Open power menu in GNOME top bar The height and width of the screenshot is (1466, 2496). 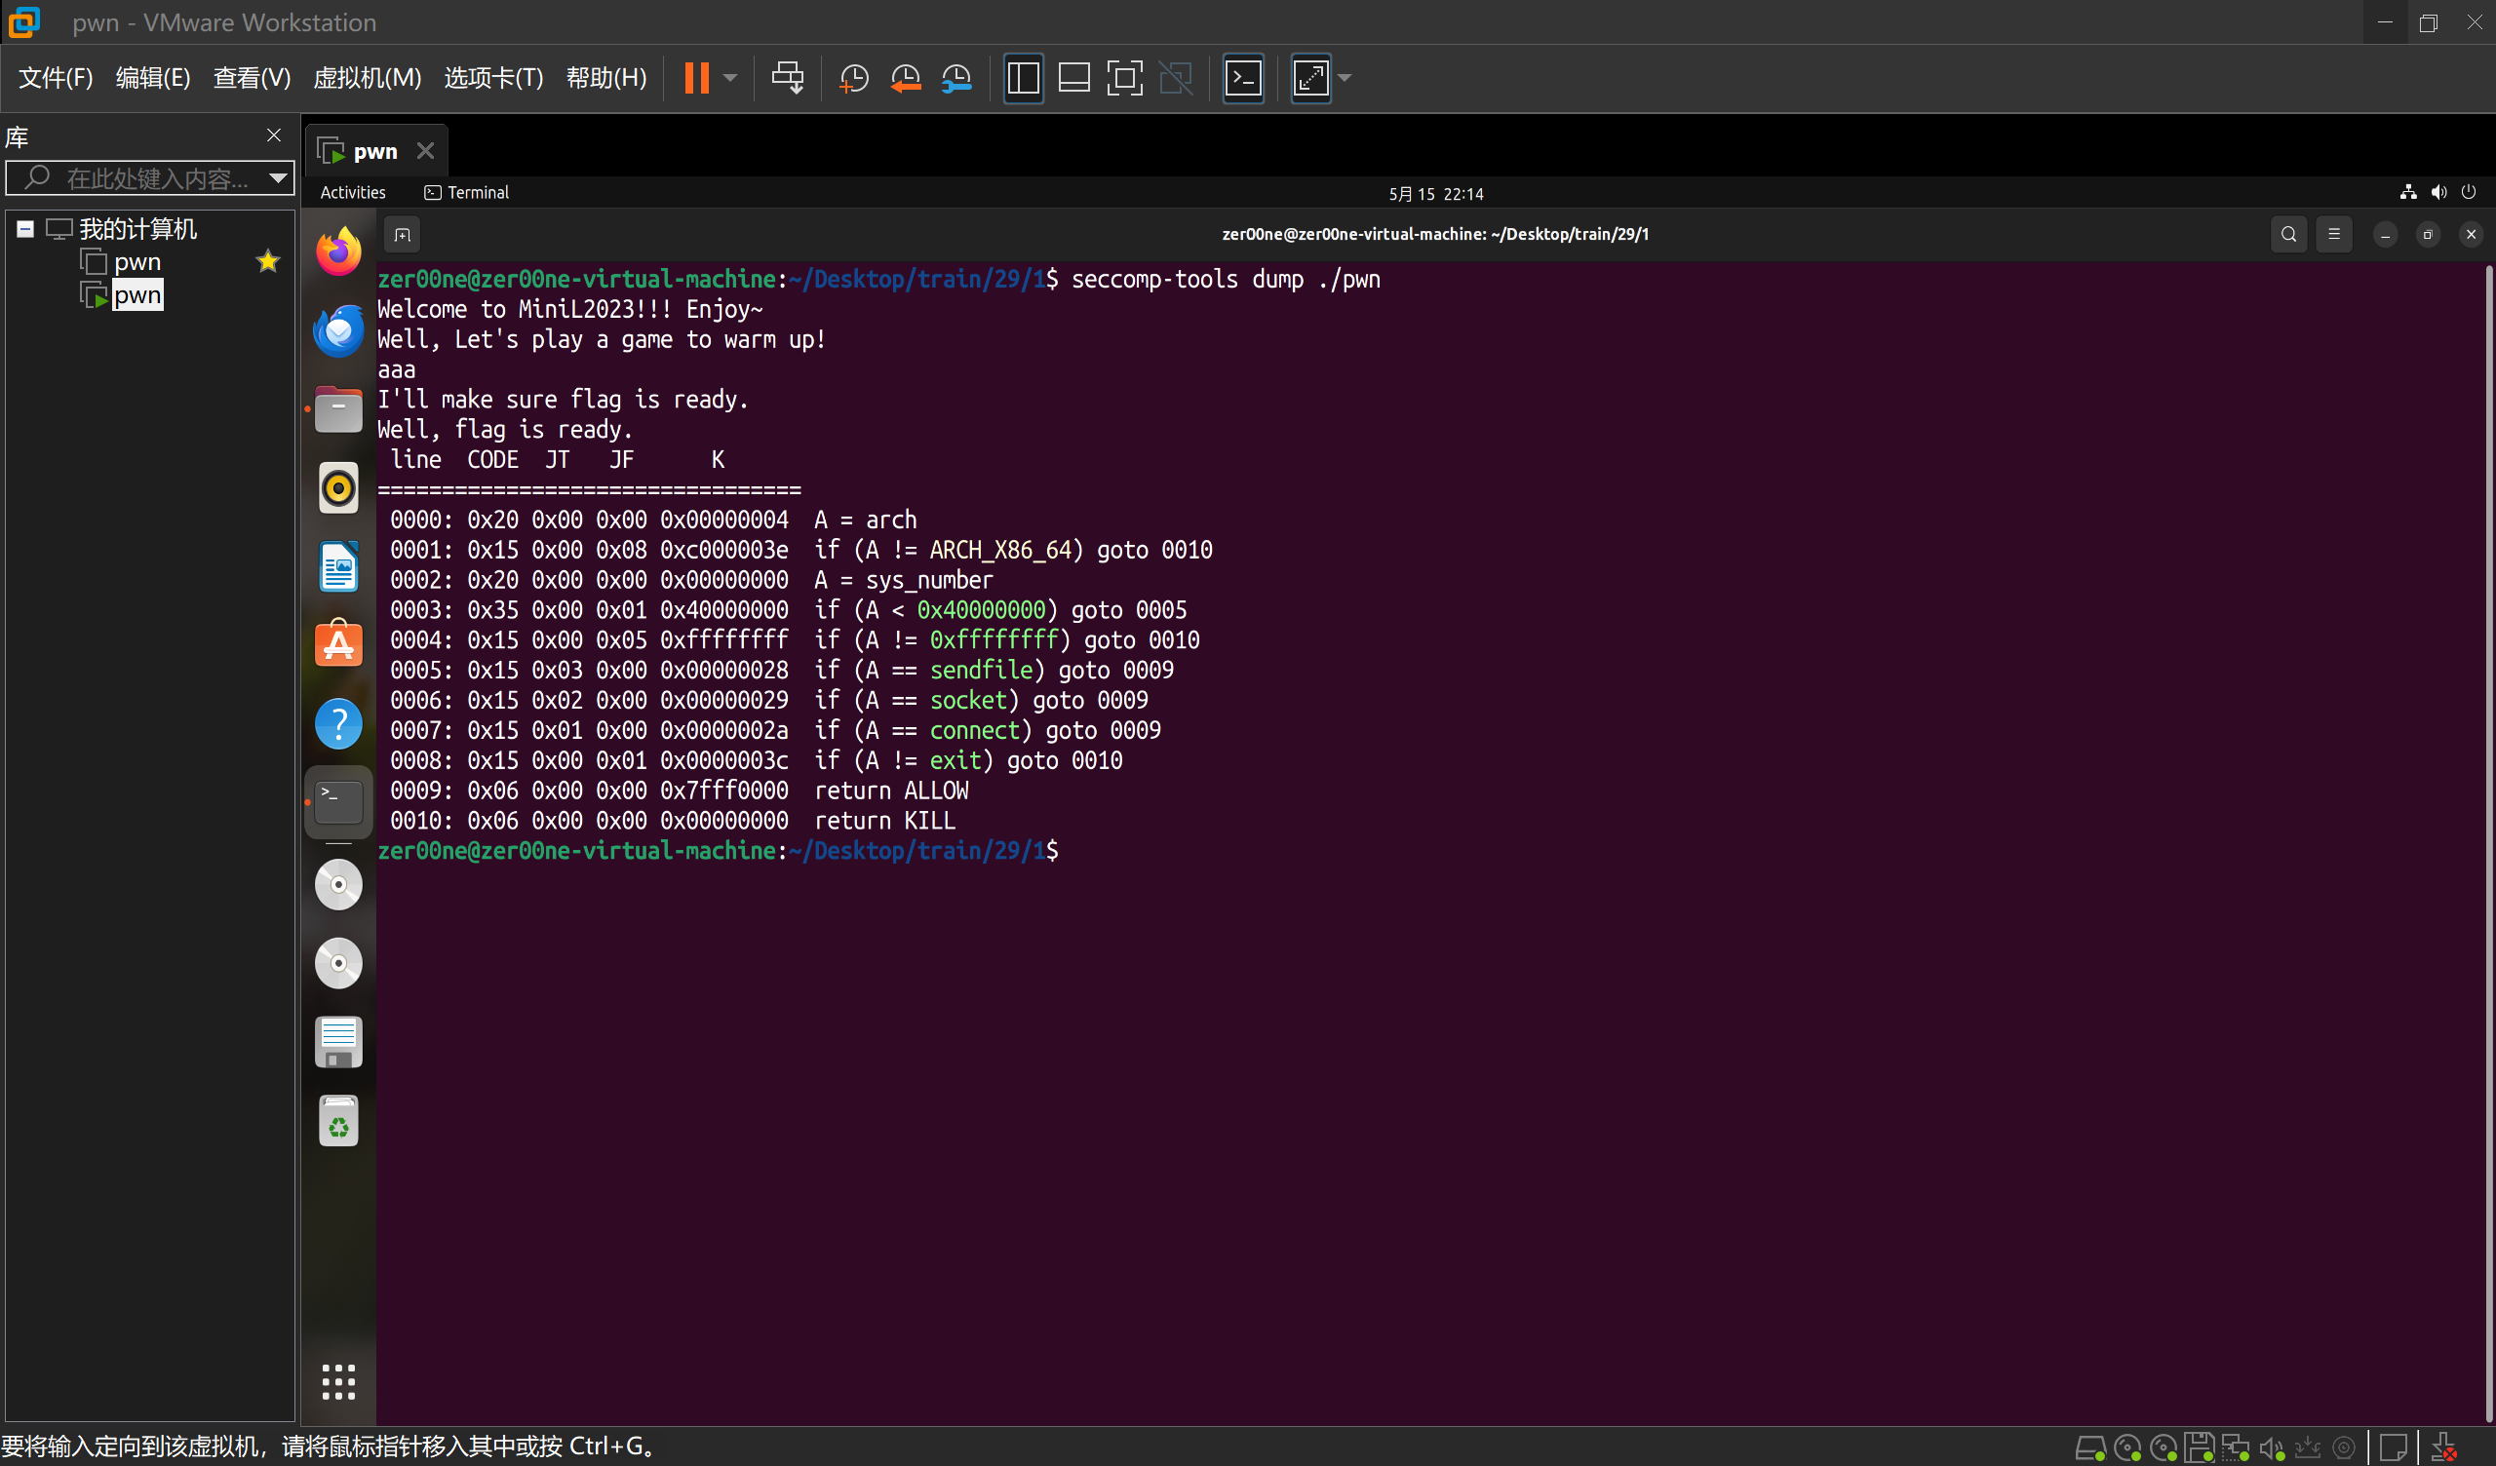point(2469,192)
